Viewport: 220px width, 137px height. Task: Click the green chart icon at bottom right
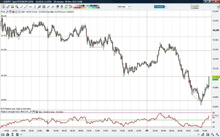[x=203, y=135]
